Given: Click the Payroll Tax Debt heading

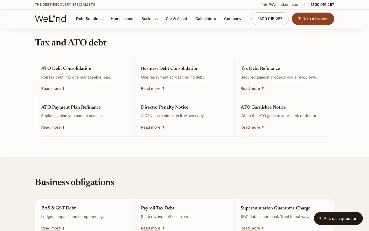Looking at the screenshot, I should tap(158, 208).
